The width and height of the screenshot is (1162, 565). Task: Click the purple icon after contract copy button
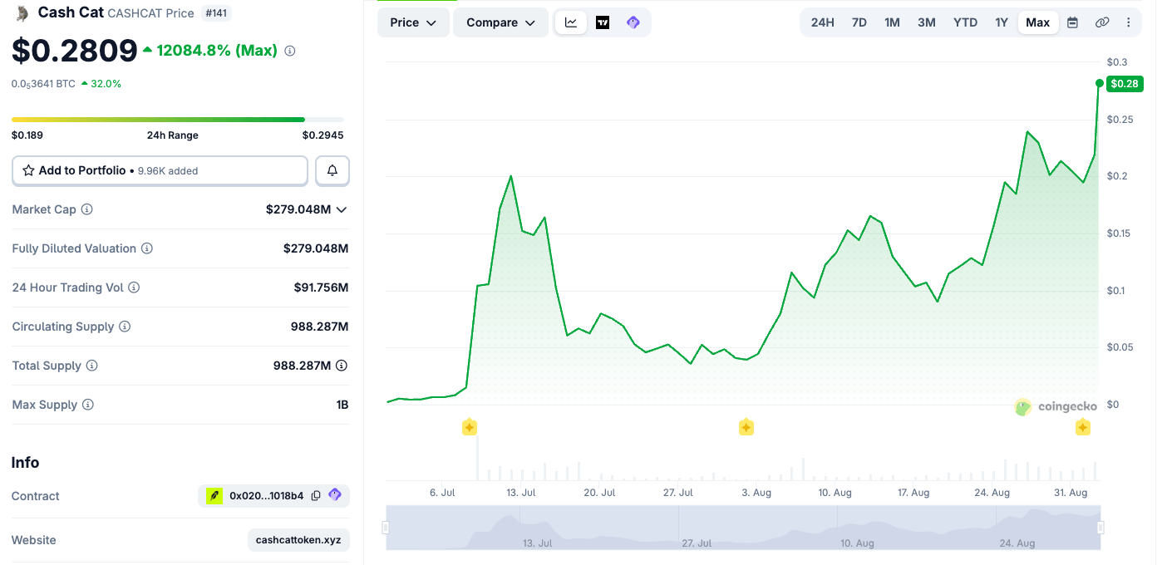coord(335,495)
